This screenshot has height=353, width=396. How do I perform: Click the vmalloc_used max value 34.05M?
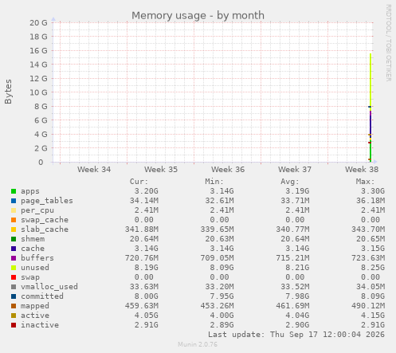[x=371, y=287]
